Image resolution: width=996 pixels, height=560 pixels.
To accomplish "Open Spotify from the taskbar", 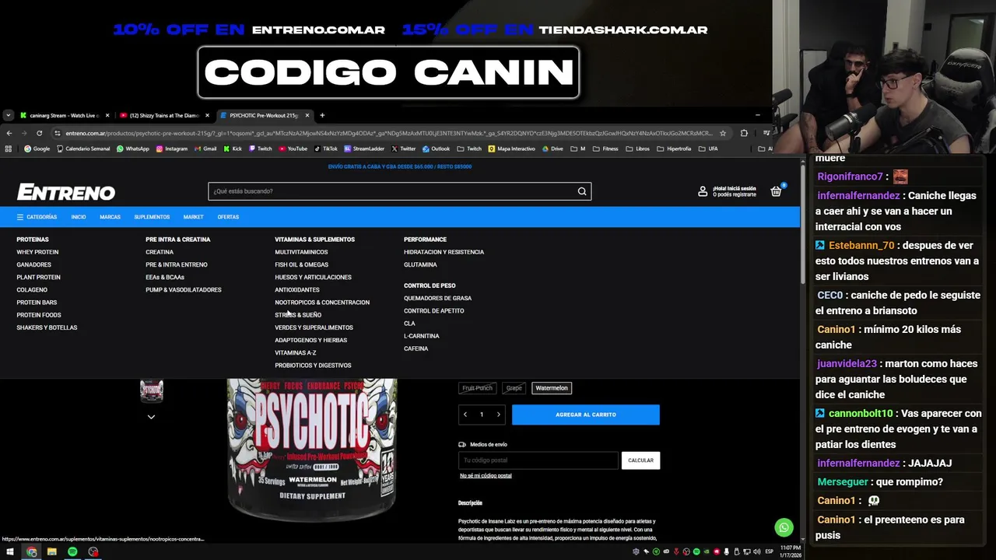I will point(72,551).
